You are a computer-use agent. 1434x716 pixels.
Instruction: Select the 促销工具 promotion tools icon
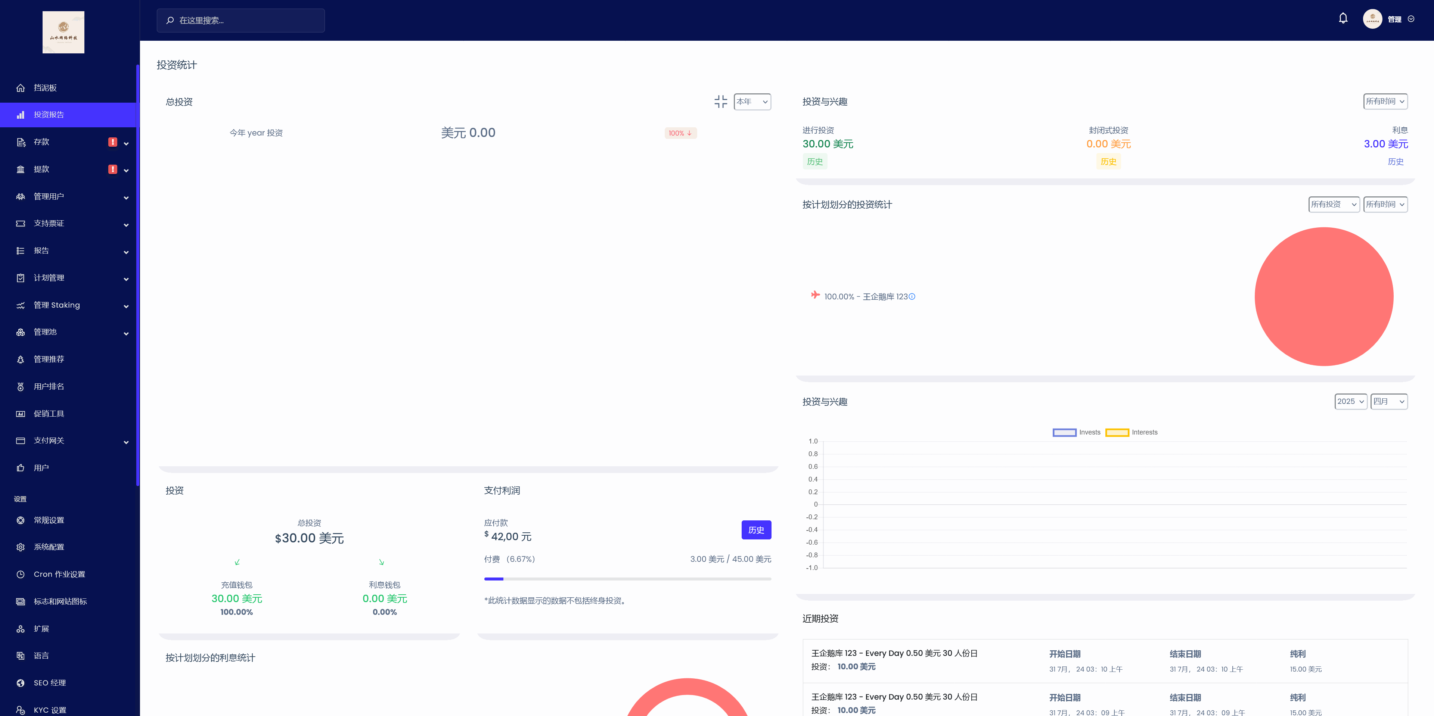click(21, 413)
